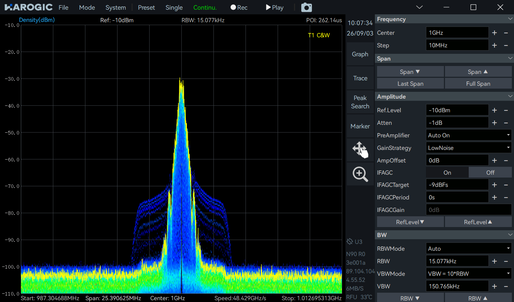The image size is (514, 302).
Task: Collapse the Amplitude section
Action: [510, 96]
